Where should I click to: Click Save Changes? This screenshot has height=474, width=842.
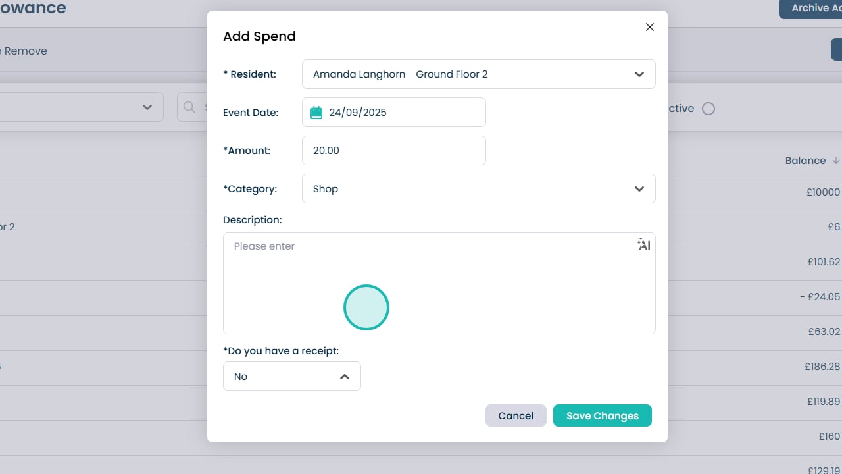coord(602,416)
